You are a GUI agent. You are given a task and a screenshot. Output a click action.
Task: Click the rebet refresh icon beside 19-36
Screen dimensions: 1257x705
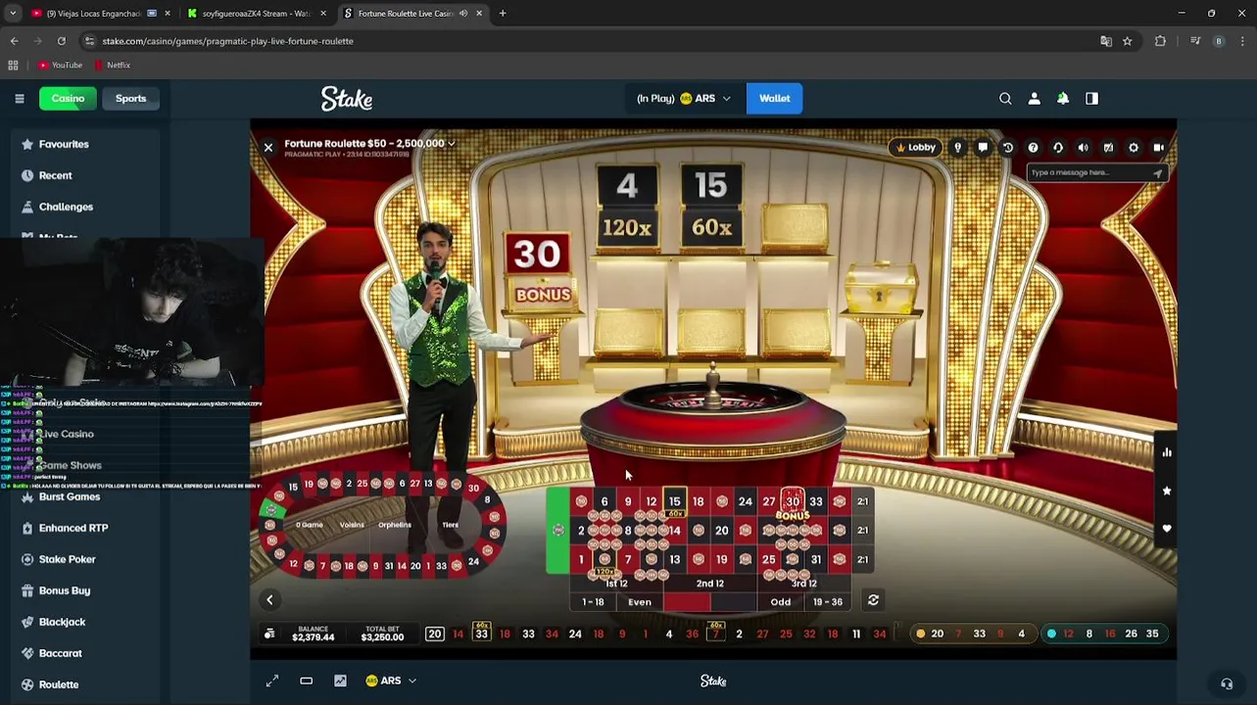click(873, 600)
